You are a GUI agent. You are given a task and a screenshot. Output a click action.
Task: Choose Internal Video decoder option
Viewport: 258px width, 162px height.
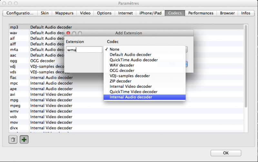click(x=131, y=86)
